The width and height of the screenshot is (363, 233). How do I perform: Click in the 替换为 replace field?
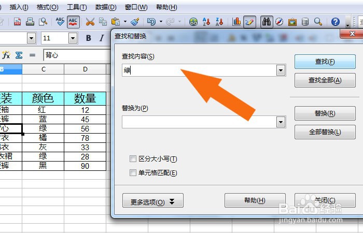(199, 122)
